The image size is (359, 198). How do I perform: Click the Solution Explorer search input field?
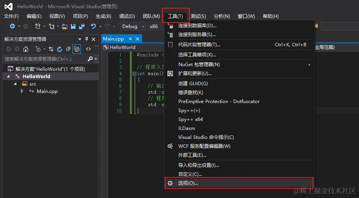[45, 59]
